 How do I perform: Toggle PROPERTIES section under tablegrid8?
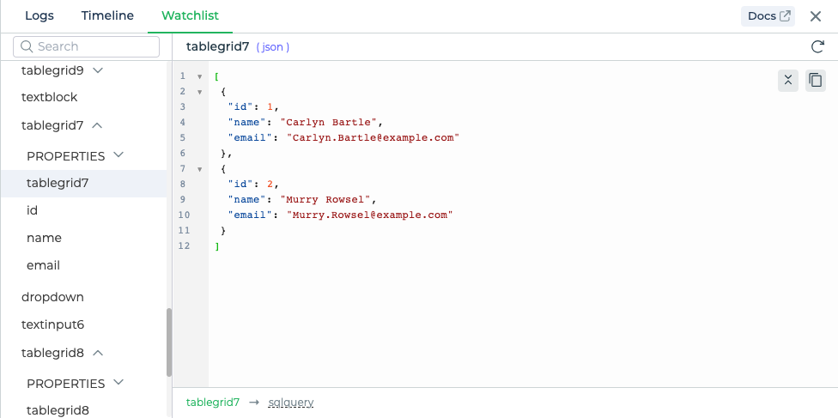(x=76, y=384)
